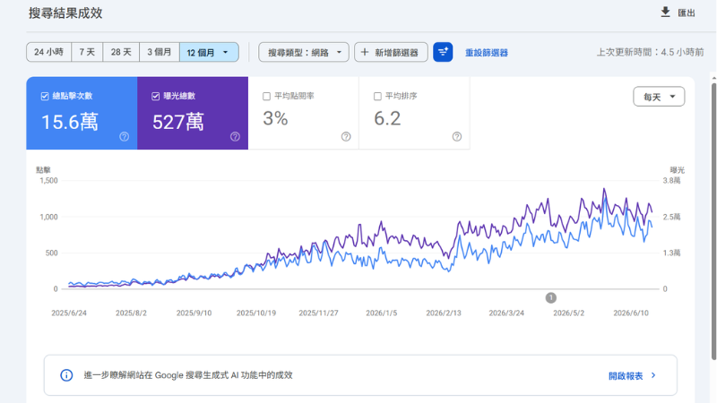
Task: Click the plus icon on 新增篩選器
Action: 365,52
